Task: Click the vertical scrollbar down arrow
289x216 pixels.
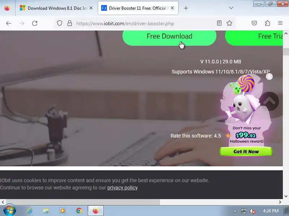Action: point(286,196)
